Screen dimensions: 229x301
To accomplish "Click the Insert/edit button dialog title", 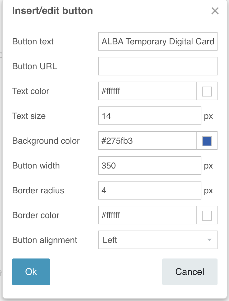I will 52,11.
